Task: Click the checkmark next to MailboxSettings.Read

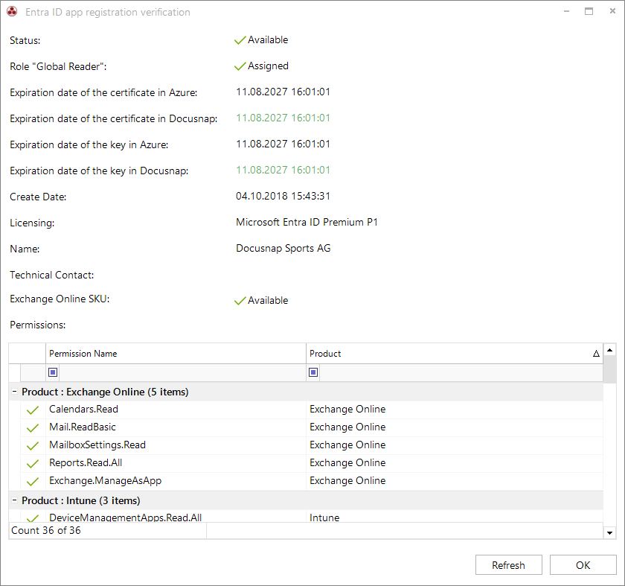Action: [33, 445]
